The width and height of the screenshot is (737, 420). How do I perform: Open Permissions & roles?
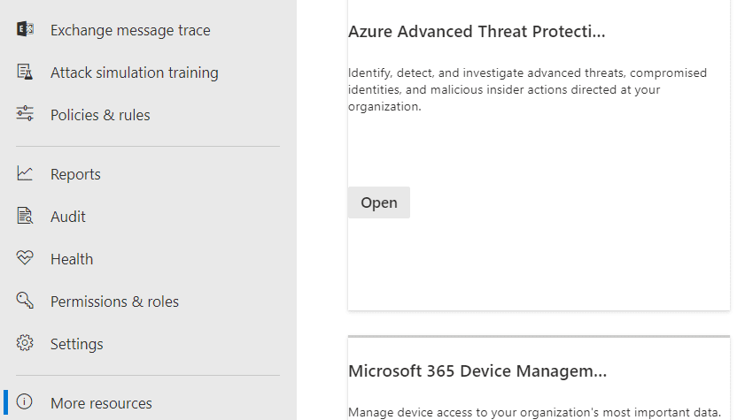click(114, 302)
